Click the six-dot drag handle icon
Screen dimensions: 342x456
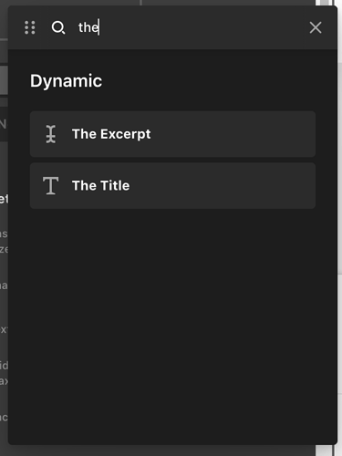tap(30, 27)
